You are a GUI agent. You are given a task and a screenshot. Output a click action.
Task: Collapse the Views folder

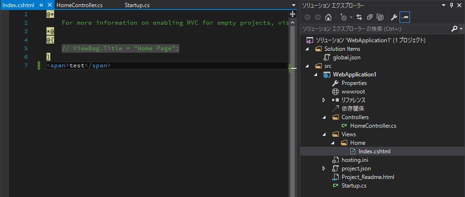click(x=324, y=134)
